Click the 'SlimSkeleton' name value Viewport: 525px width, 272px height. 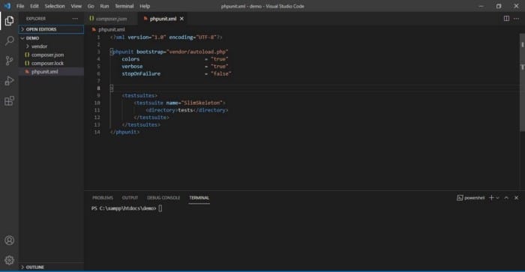point(202,103)
